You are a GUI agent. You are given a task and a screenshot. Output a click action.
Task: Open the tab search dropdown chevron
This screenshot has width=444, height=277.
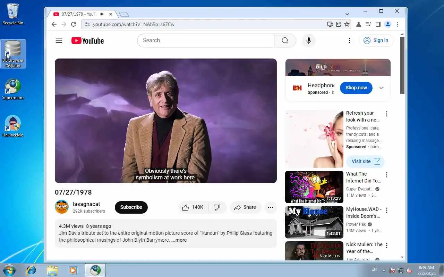pyautogui.click(x=347, y=14)
